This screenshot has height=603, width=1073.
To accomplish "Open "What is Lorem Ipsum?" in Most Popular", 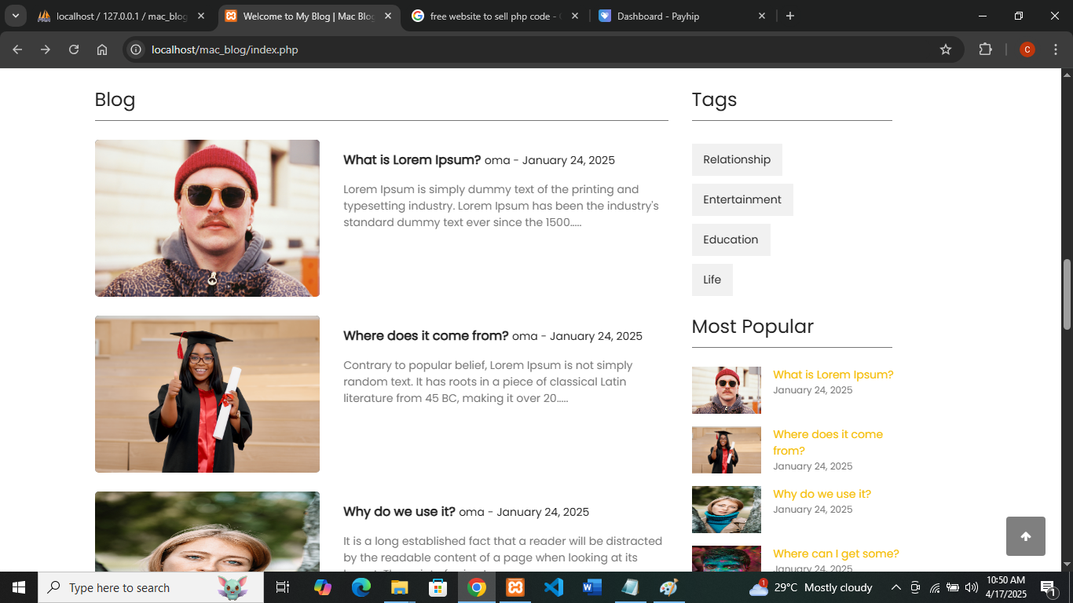I will click(833, 375).
